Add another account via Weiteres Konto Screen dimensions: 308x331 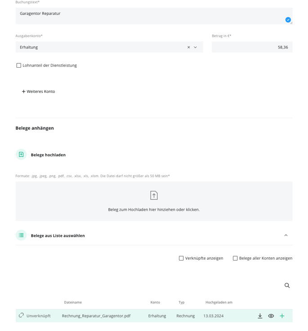(x=38, y=91)
